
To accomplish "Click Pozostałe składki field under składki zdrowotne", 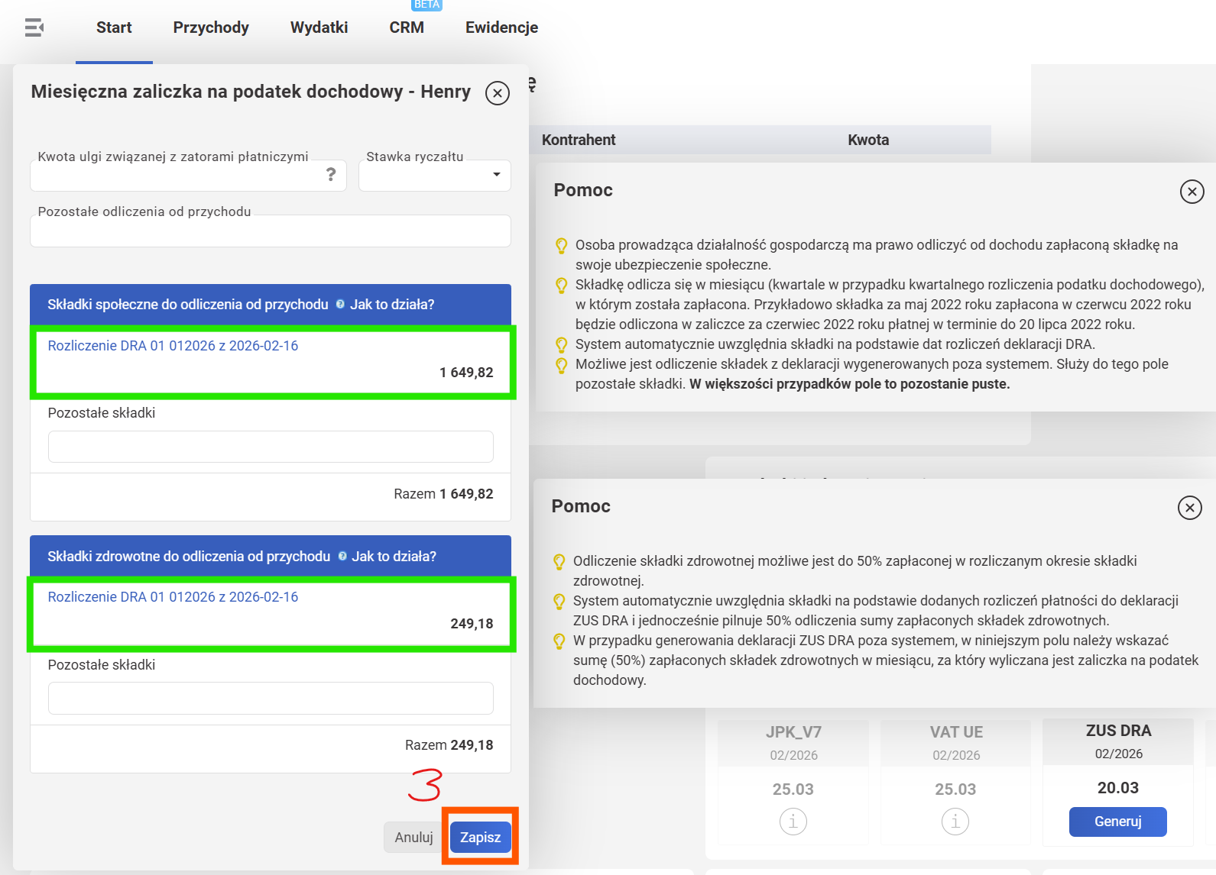I will point(270,699).
